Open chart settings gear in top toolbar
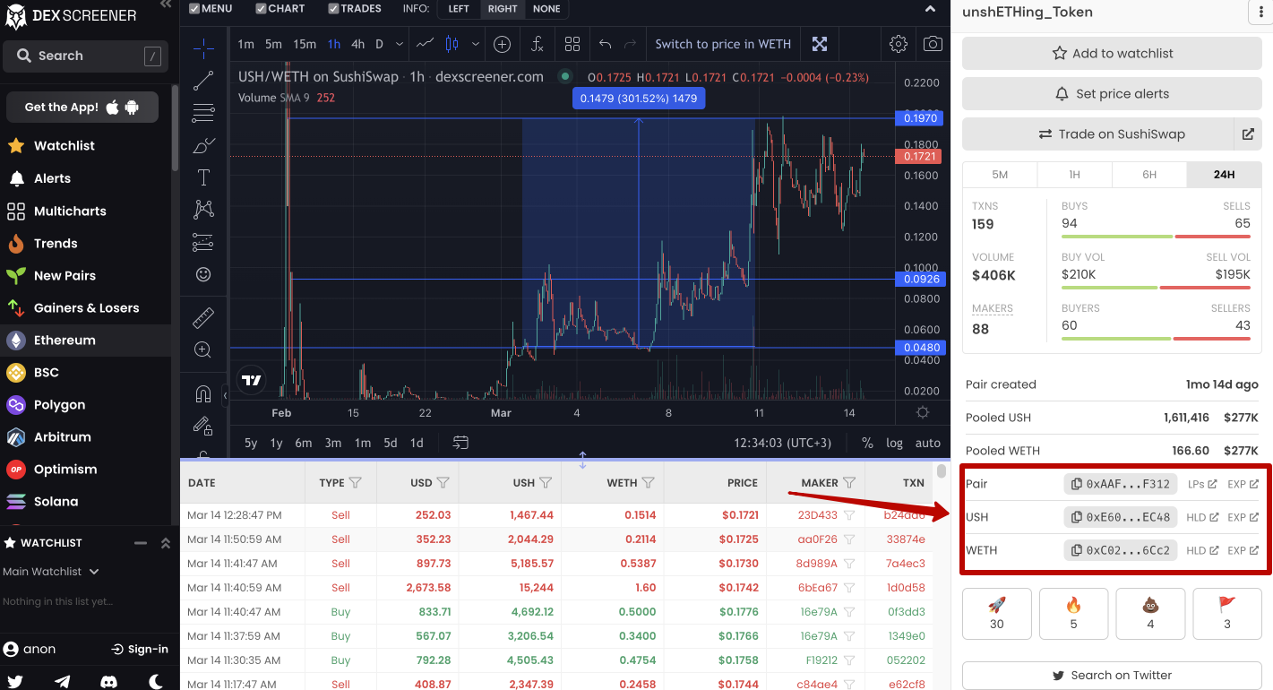 [x=899, y=44]
